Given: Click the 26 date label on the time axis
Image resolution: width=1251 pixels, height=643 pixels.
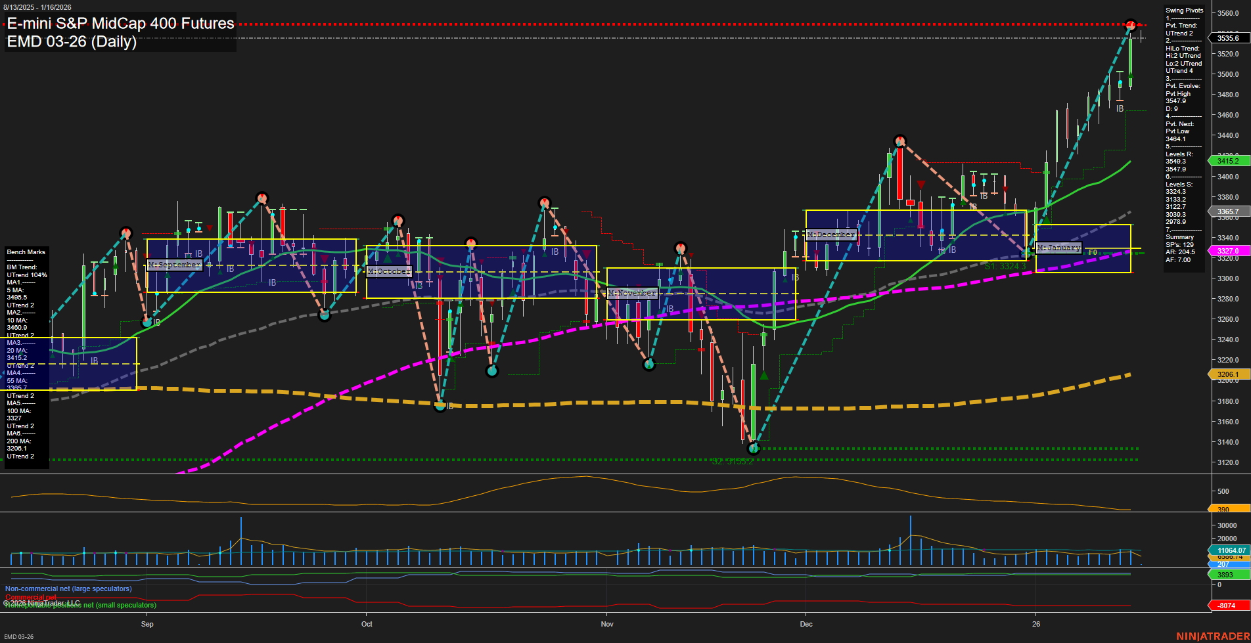Looking at the screenshot, I should 1036,625.
